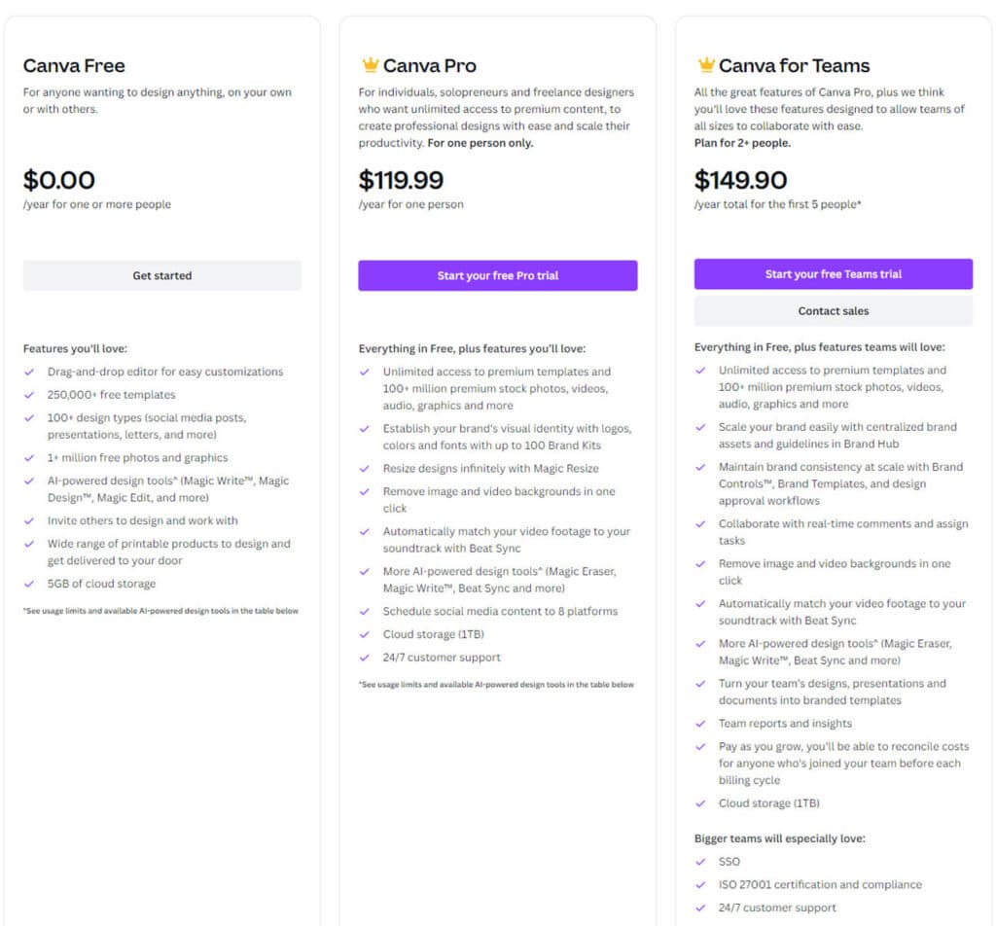This screenshot has width=996, height=926.
Task: Click checkmark beside SSO in Teams plan
Action: [700, 862]
